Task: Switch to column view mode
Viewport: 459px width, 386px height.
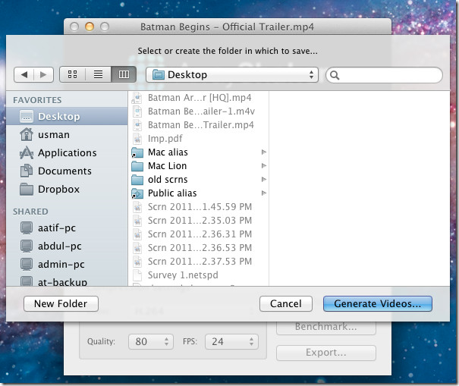Action: pyautogui.click(x=123, y=74)
